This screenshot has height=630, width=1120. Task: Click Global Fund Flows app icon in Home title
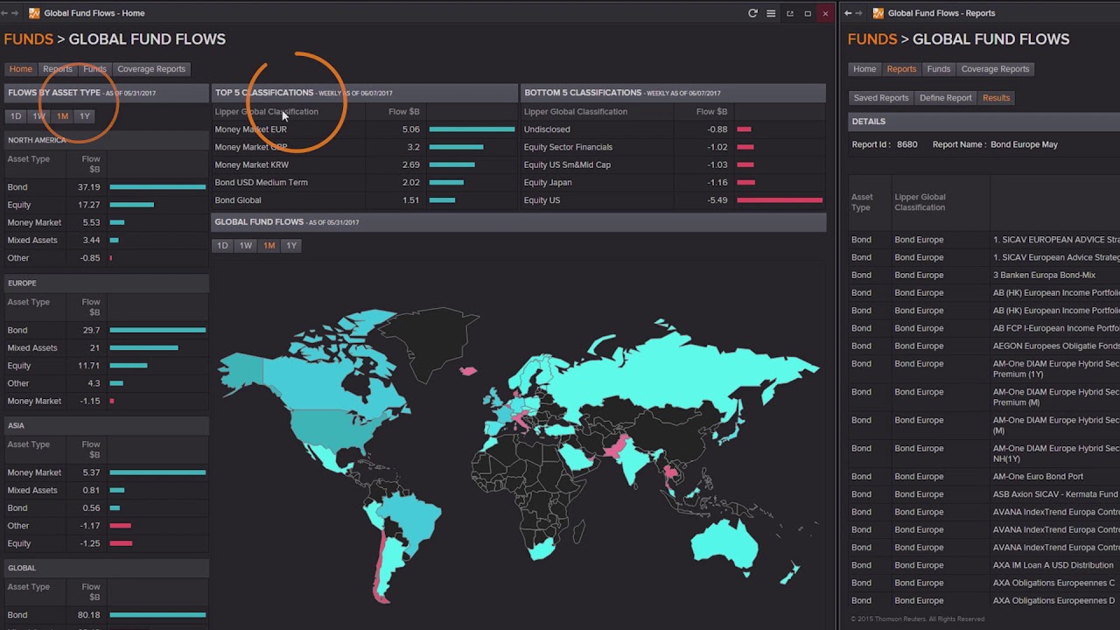35,13
